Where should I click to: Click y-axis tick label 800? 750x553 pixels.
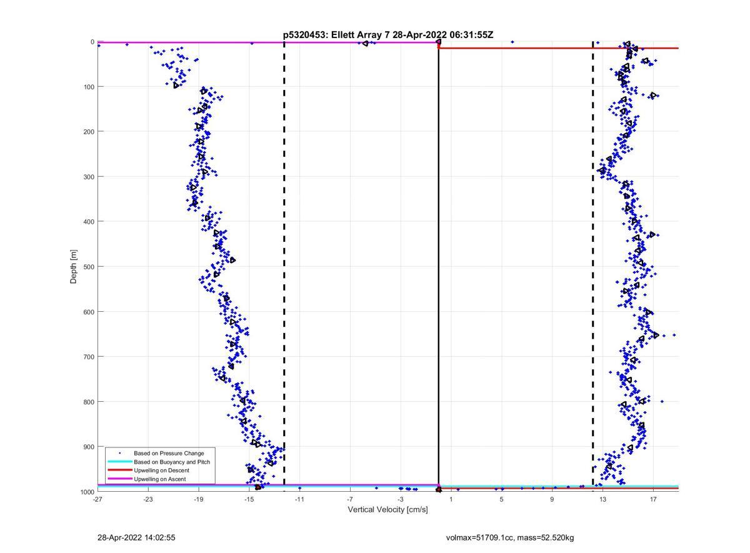(x=88, y=402)
